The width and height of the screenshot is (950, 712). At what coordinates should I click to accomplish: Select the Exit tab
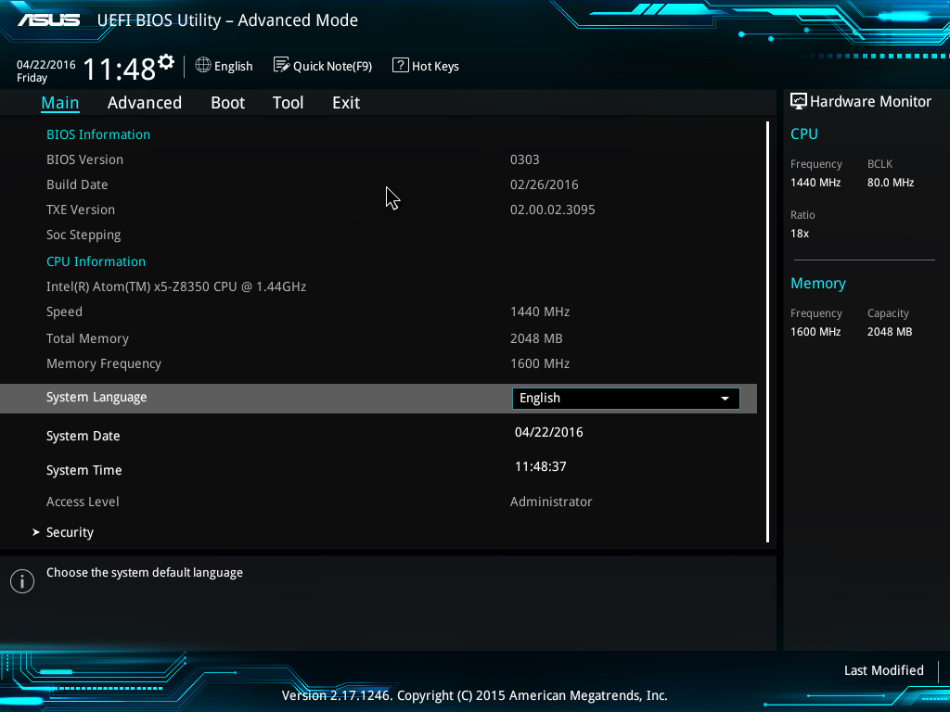pos(346,102)
